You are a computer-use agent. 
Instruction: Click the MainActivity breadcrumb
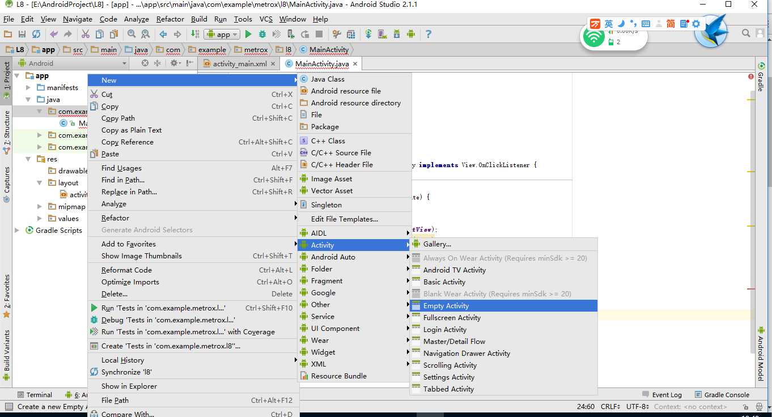324,50
